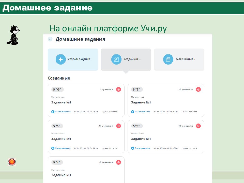244x183 pixels.
Task: Open Задание №1 for class 5 "5"
Action: pos(61,139)
